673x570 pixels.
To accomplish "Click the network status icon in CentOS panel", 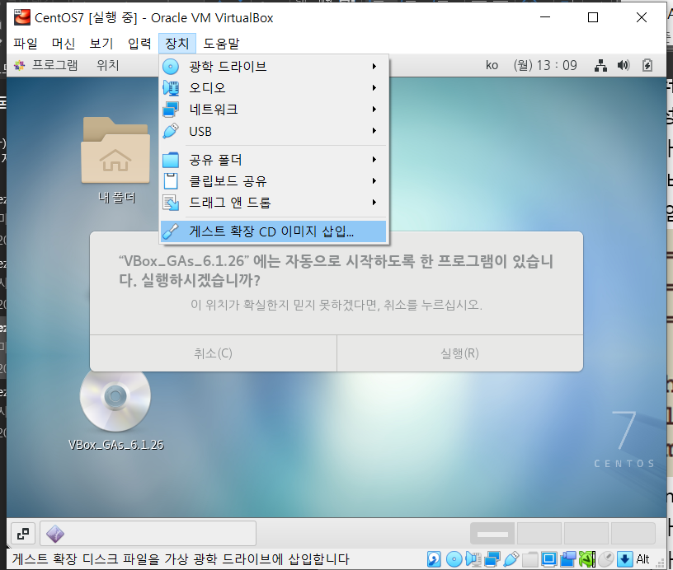I will tap(600, 65).
